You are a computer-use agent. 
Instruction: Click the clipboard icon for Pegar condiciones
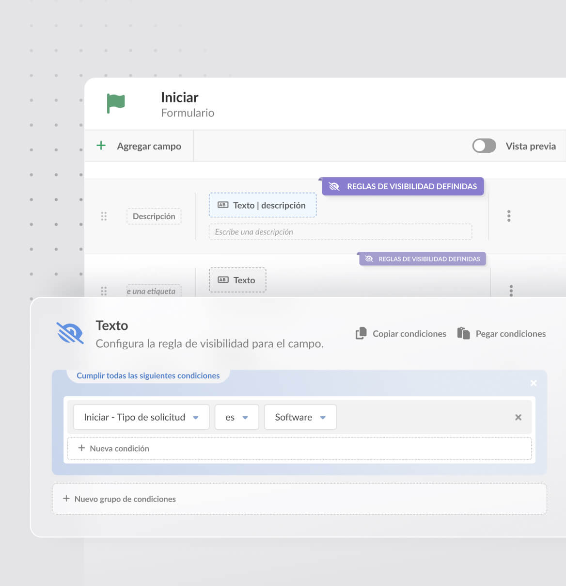click(x=464, y=333)
